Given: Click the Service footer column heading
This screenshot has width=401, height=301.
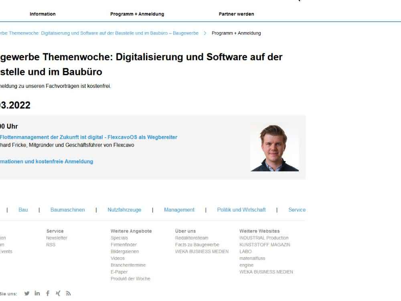Looking at the screenshot, I should pyautogui.click(x=55, y=231).
